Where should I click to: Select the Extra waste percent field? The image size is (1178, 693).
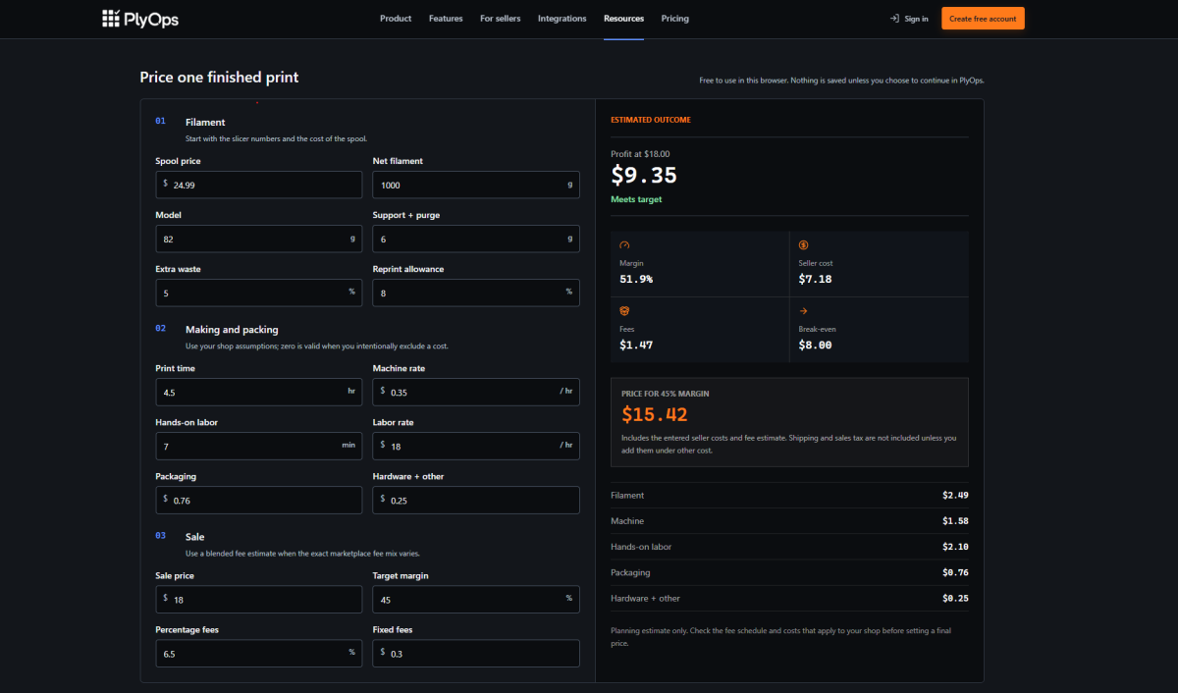(258, 293)
